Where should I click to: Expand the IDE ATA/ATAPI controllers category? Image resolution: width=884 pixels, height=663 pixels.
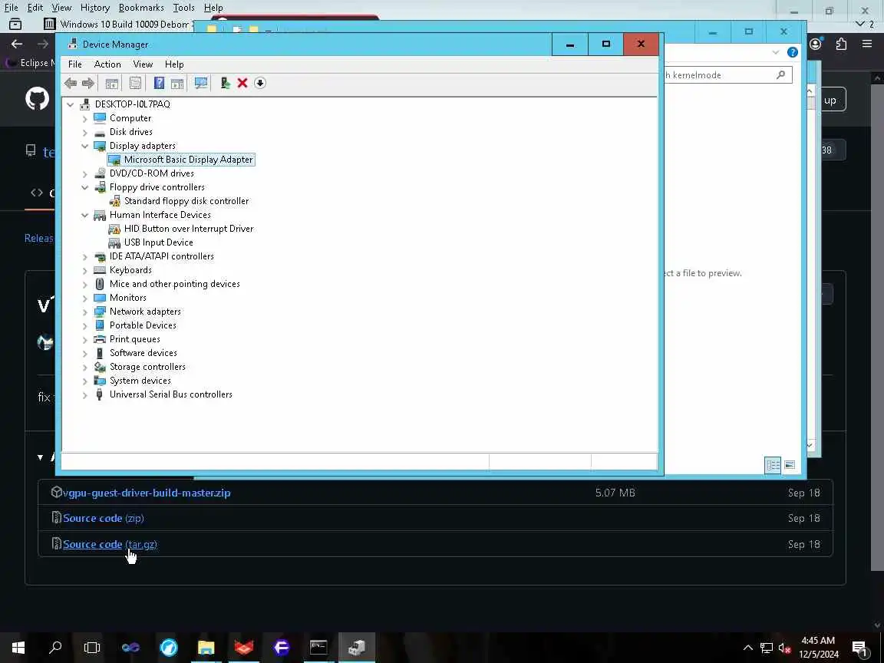(x=84, y=256)
